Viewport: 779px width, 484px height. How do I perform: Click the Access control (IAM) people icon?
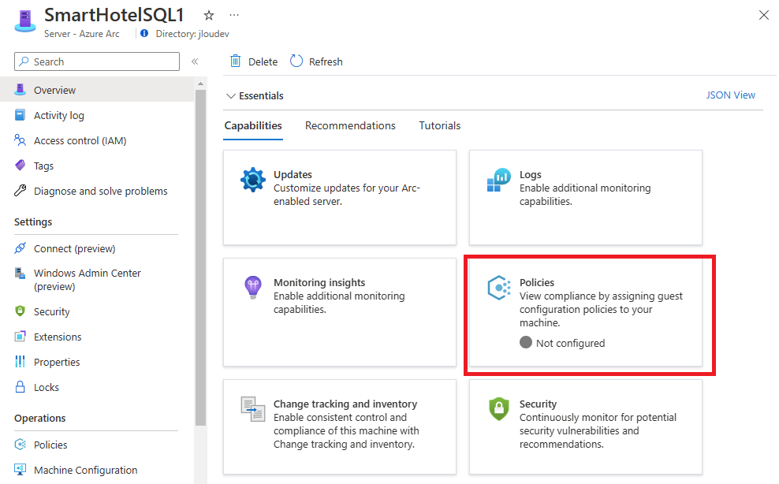[20, 140]
